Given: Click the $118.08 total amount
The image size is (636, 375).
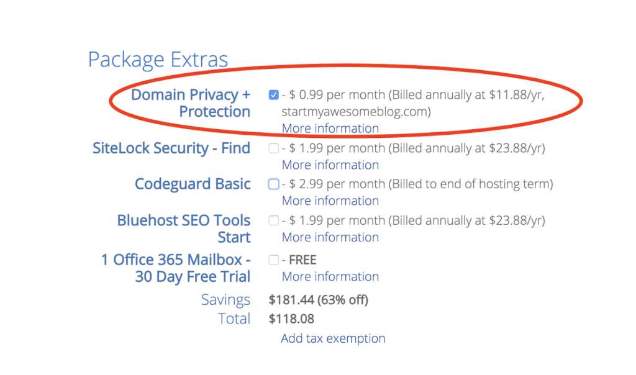Looking at the screenshot, I should point(291,319).
